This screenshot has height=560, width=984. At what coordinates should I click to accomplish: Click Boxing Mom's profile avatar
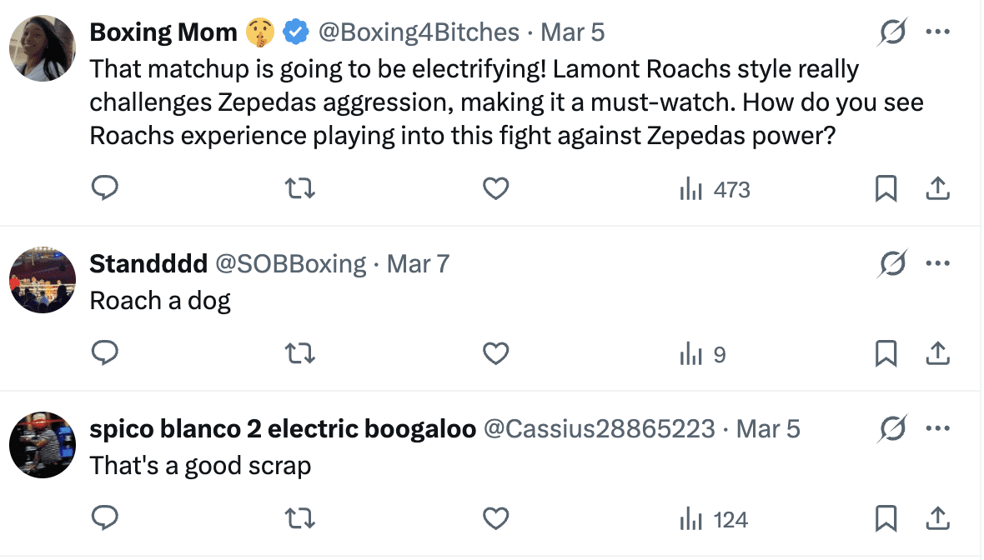pyautogui.click(x=43, y=47)
